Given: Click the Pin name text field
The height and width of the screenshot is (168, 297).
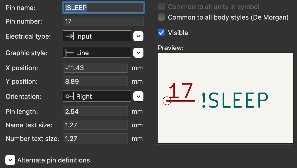Looking at the screenshot, I should [x=103, y=8].
